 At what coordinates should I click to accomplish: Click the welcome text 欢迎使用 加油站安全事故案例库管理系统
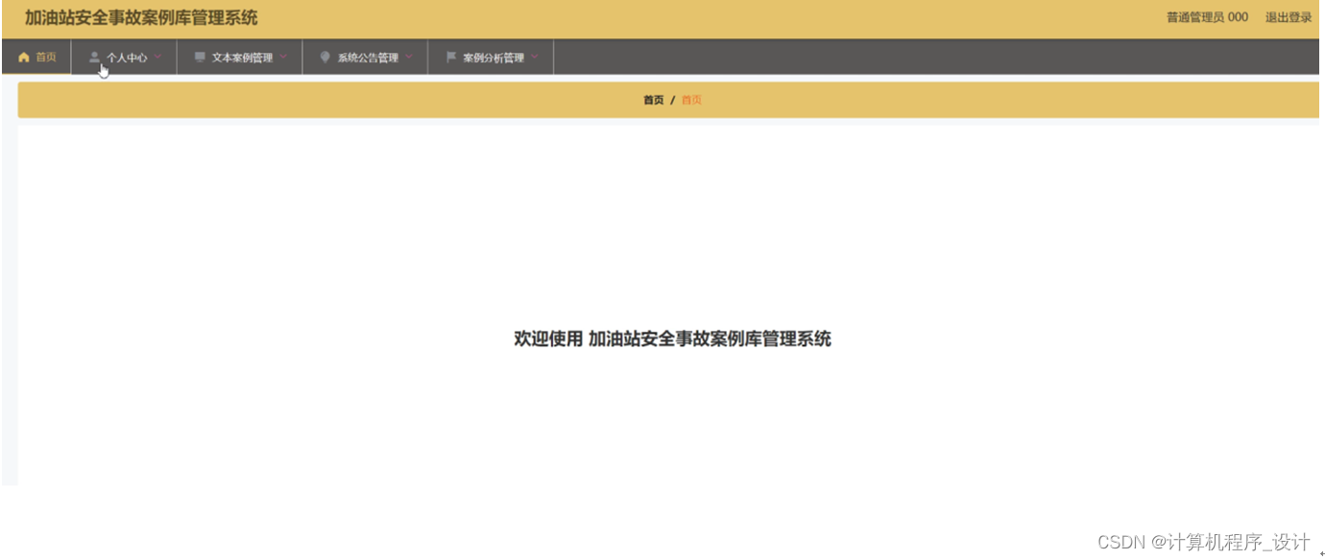[672, 338]
